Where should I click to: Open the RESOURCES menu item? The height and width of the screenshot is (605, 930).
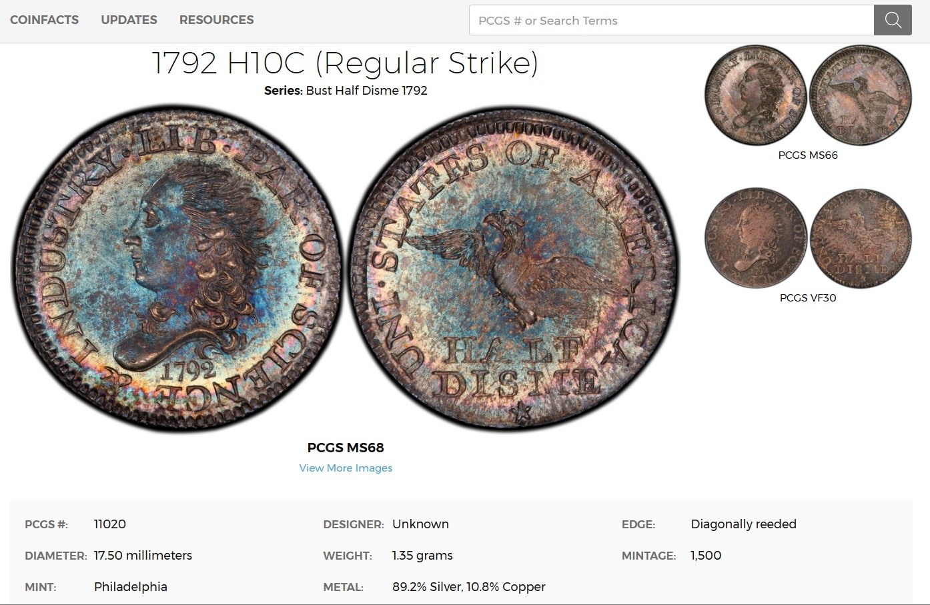point(216,20)
